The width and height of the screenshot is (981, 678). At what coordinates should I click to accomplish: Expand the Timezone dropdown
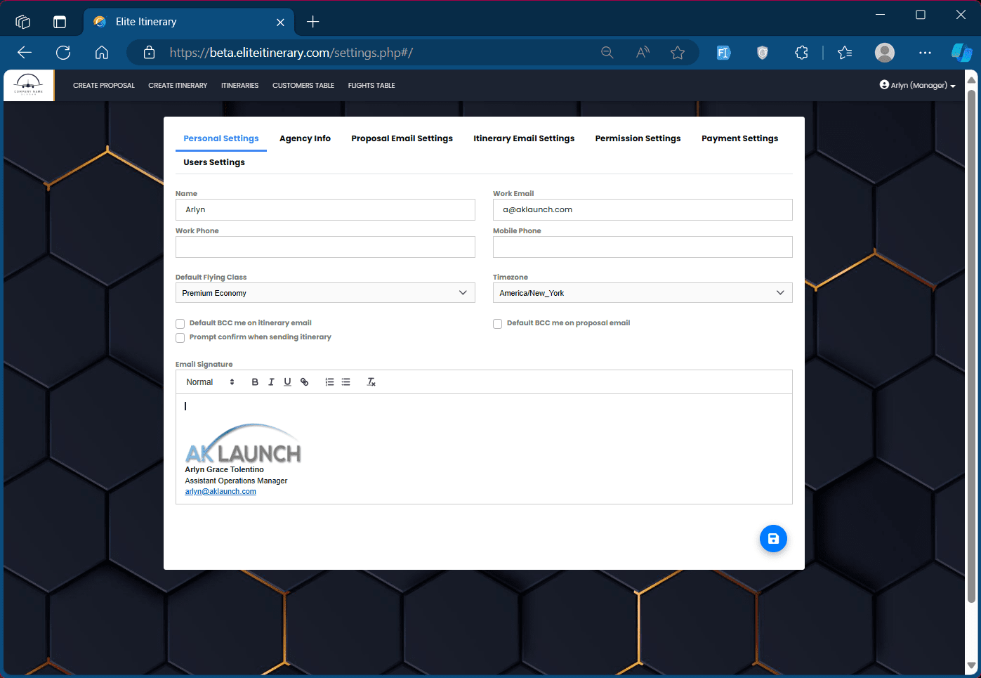(x=643, y=293)
